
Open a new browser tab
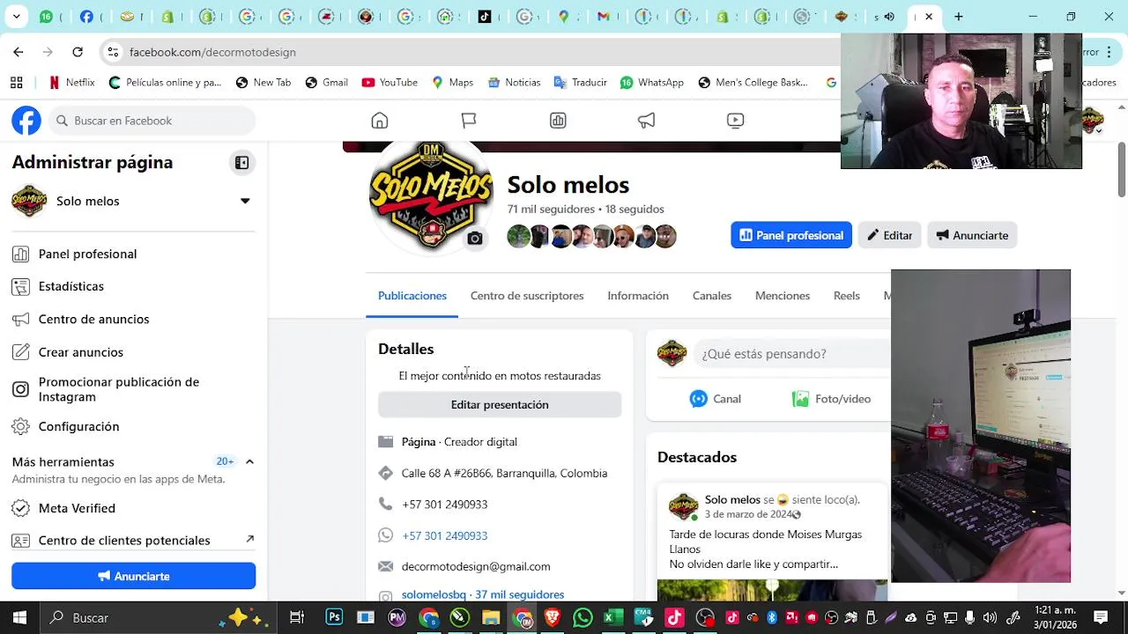(959, 16)
